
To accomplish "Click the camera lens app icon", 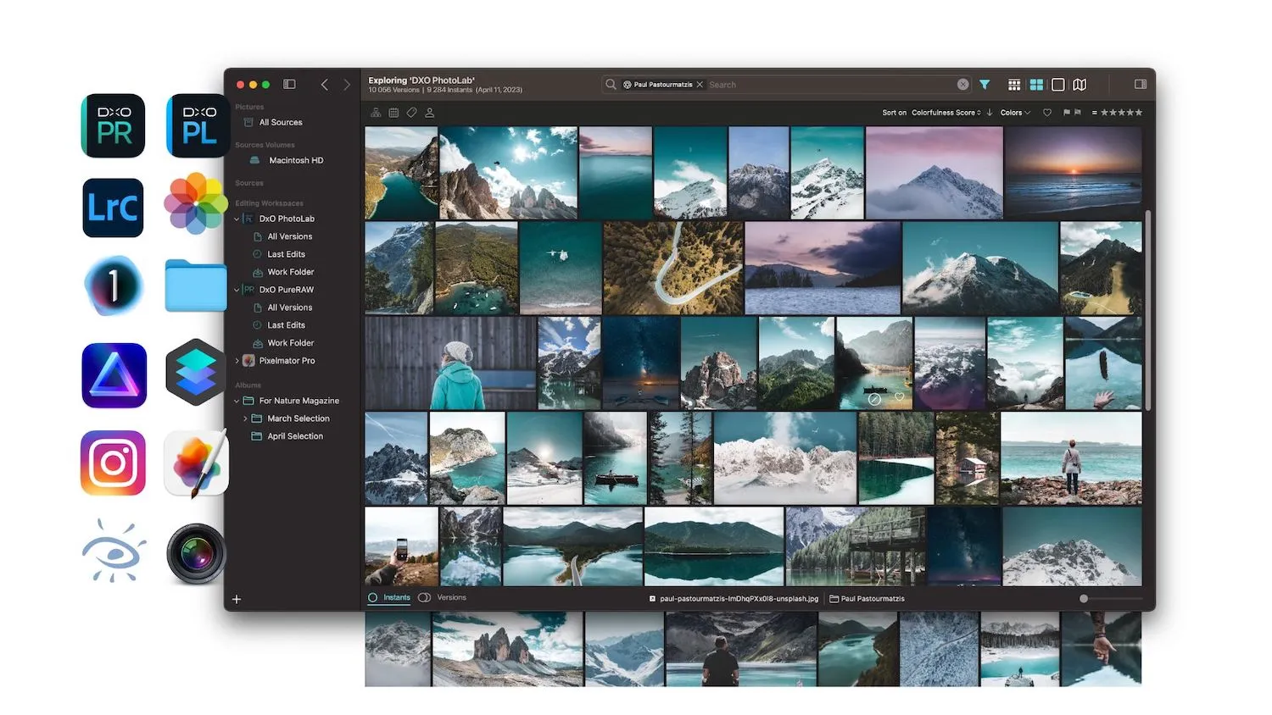I will (x=196, y=554).
